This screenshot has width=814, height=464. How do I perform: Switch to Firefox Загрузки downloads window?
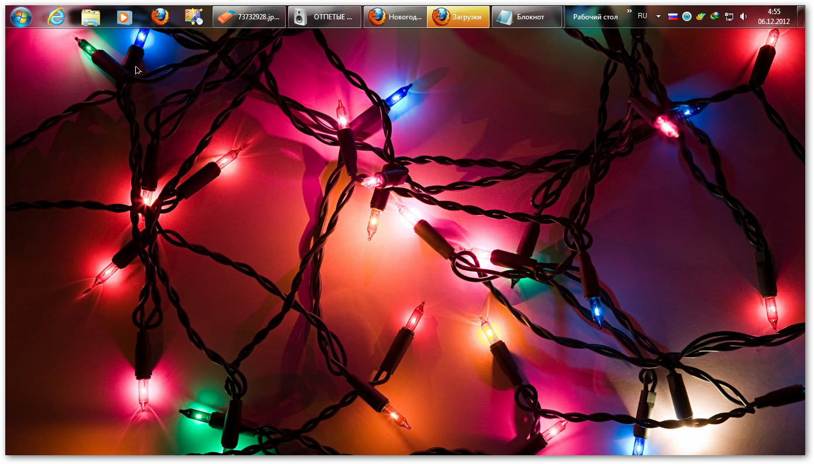click(x=458, y=17)
